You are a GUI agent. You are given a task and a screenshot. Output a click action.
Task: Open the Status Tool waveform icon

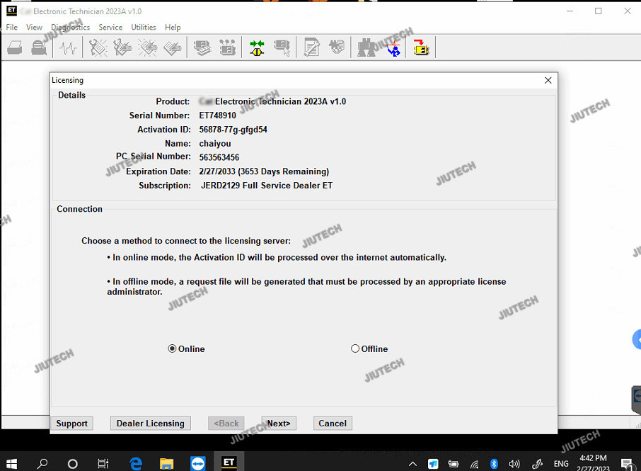(x=68, y=48)
